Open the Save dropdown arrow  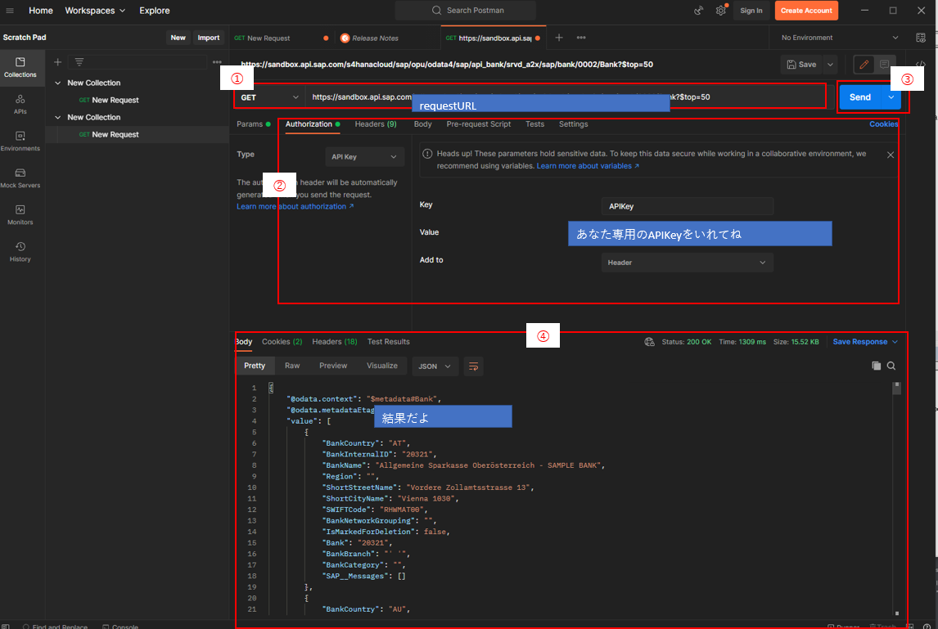coord(830,64)
